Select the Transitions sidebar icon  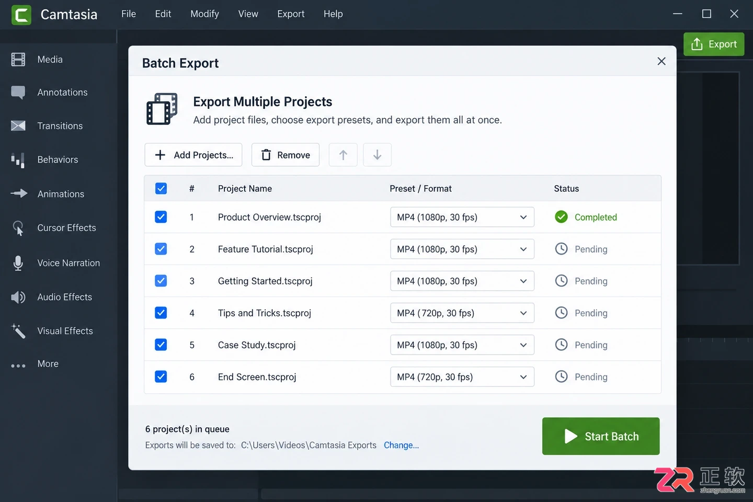[18, 126]
